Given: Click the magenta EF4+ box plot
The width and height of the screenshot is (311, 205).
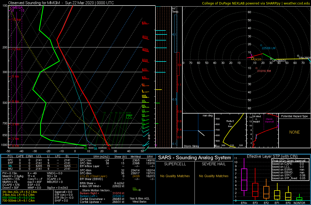Looking at the screenshot, I should tap(244, 177).
